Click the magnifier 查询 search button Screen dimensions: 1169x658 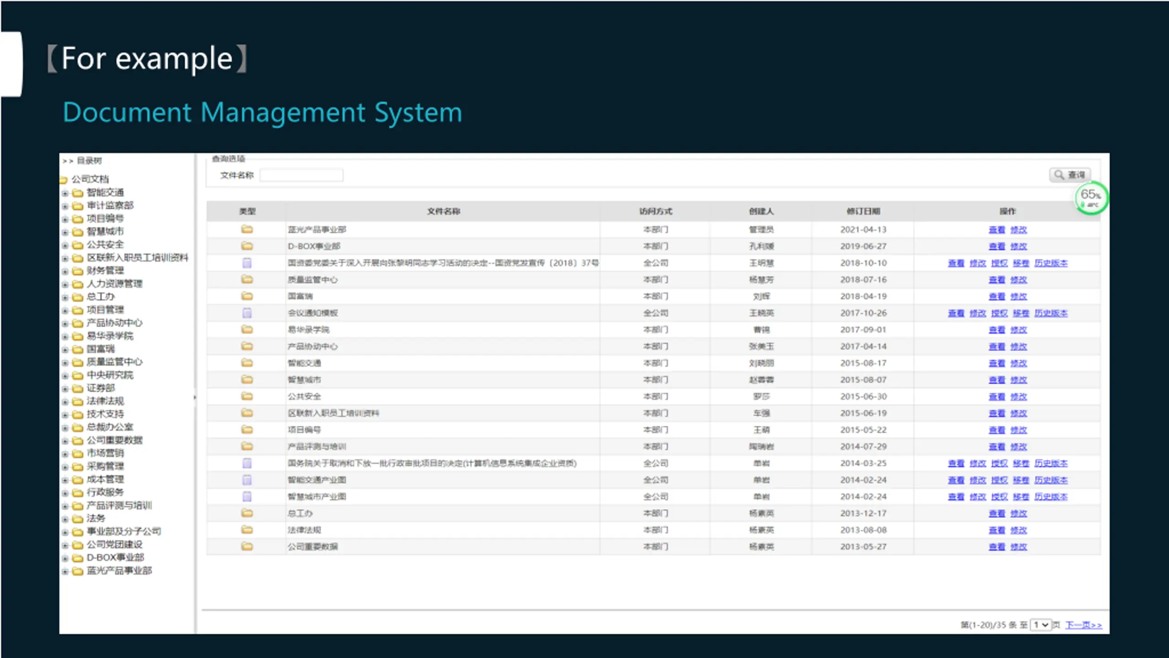tap(1070, 175)
